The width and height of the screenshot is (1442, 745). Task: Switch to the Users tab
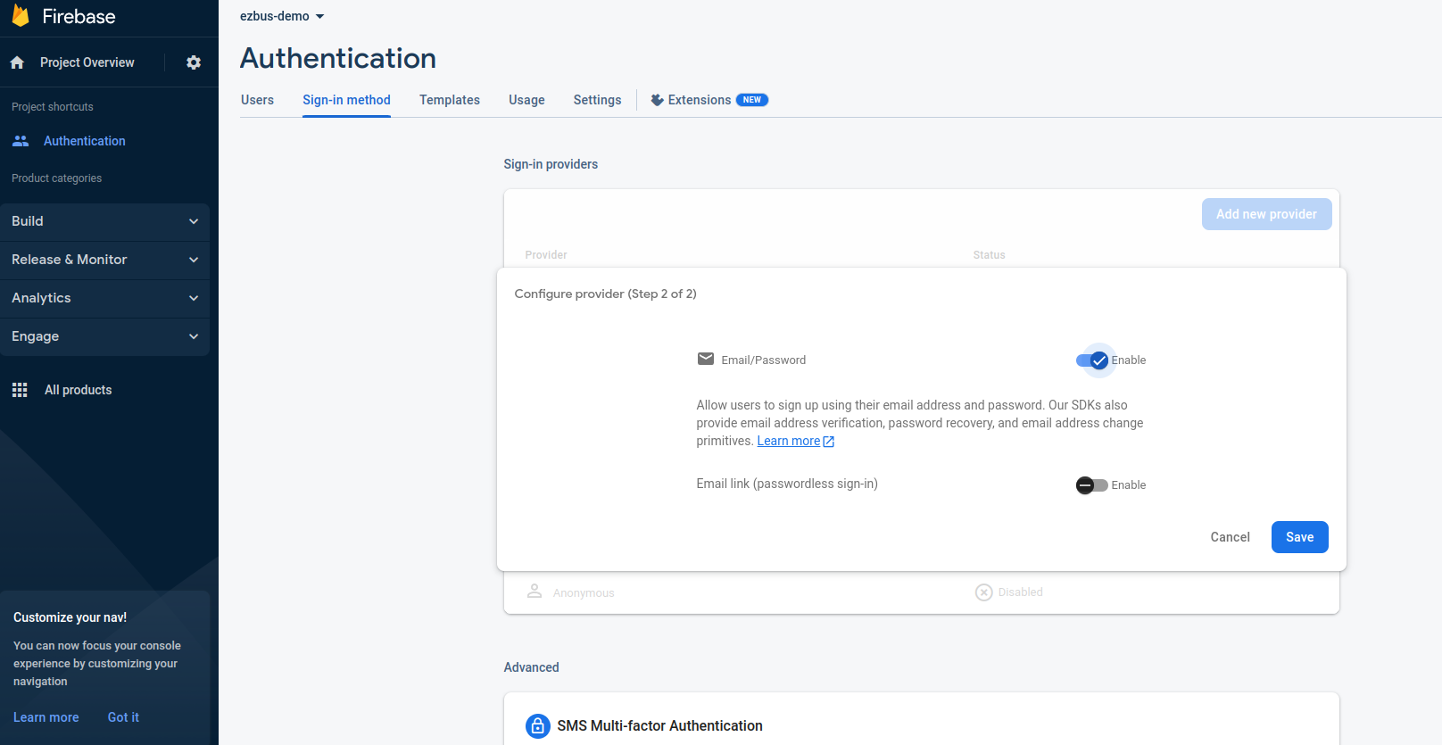tap(257, 100)
